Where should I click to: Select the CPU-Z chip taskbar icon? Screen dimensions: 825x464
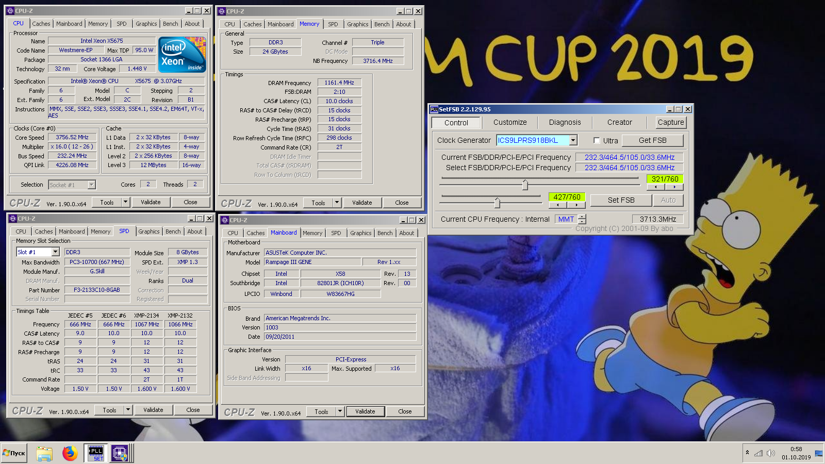120,453
